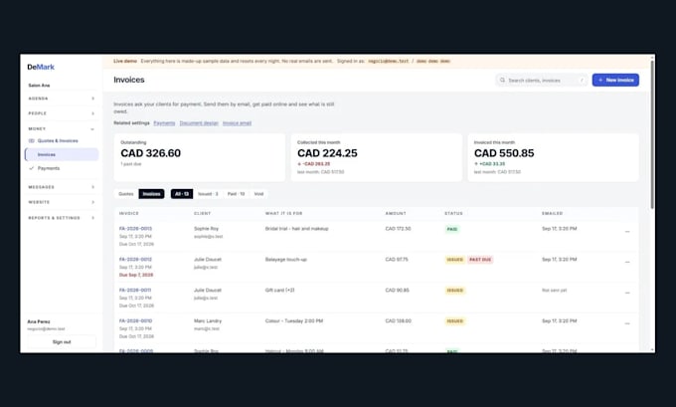Click amount CAD 90.85
This screenshot has height=407, width=676.
pos(397,290)
